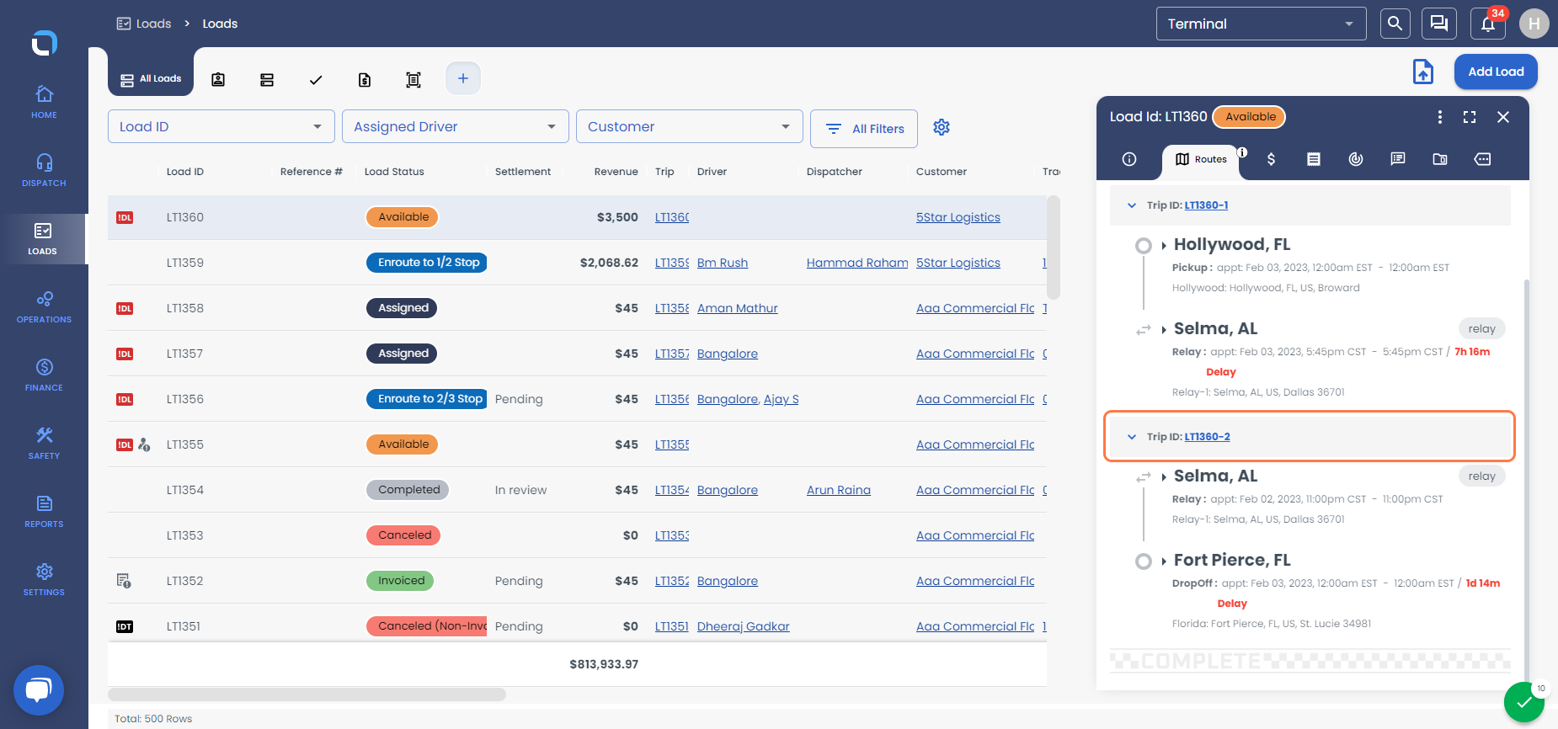
Task: Open notifications bell with 34 badge
Action: 1488,24
